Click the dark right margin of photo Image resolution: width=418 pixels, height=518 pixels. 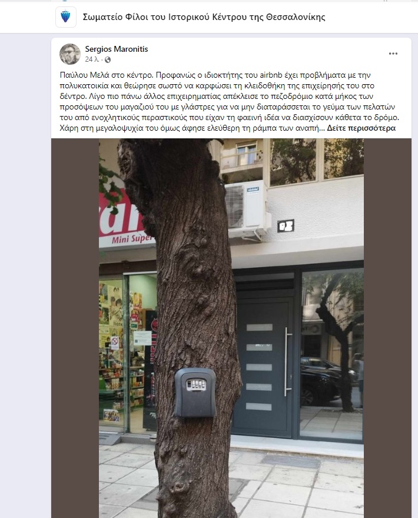387,328
